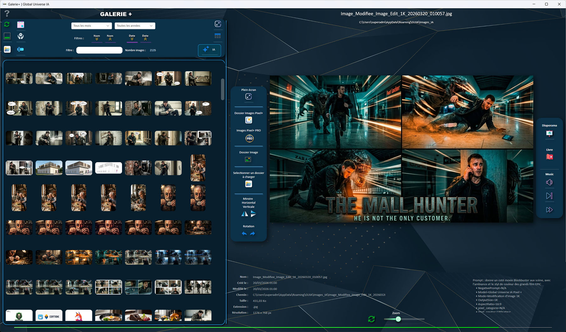This screenshot has width=566, height=332.
Task: Flip image with horizontal mirror icon
Action: pyautogui.click(x=244, y=214)
